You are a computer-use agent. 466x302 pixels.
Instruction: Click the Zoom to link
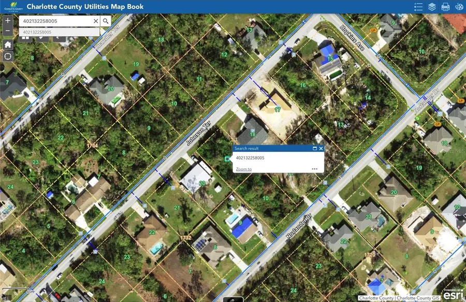coord(243,169)
